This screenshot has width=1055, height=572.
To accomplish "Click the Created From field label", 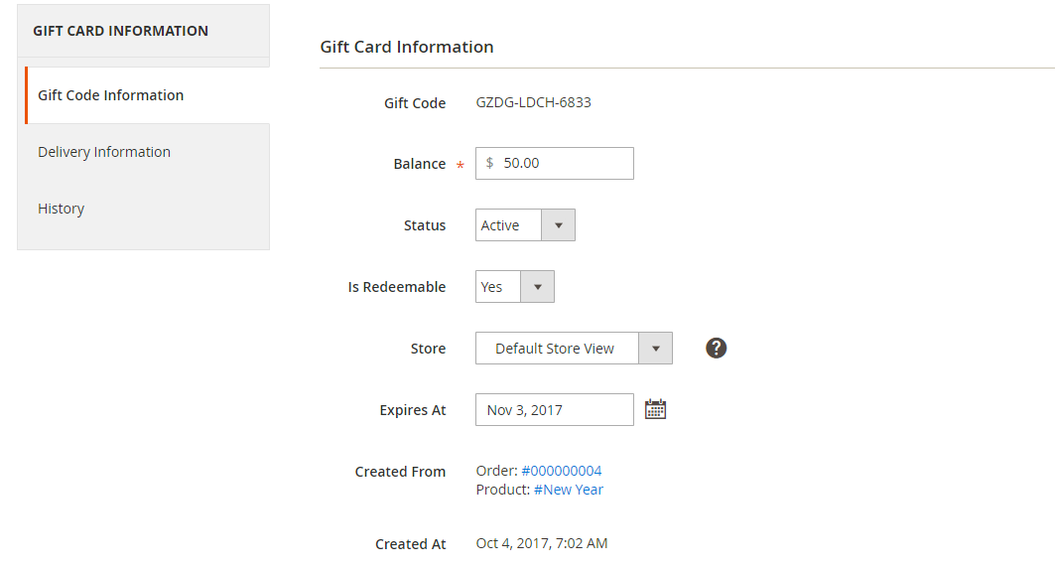I will click(x=400, y=472).
